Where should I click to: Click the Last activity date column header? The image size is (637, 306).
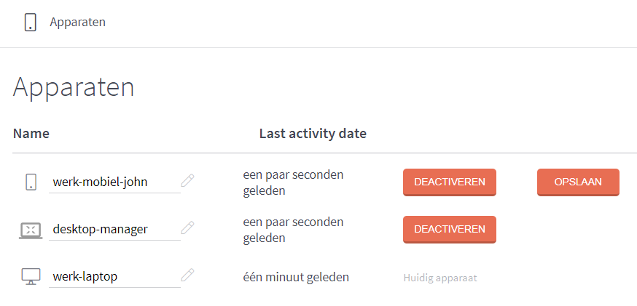pyautogui.click(x=313, y=134)
